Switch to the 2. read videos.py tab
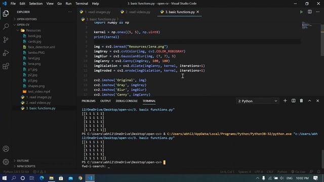 pos(138,12)
